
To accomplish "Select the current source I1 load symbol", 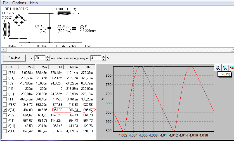I will click(x=82, y=28).
